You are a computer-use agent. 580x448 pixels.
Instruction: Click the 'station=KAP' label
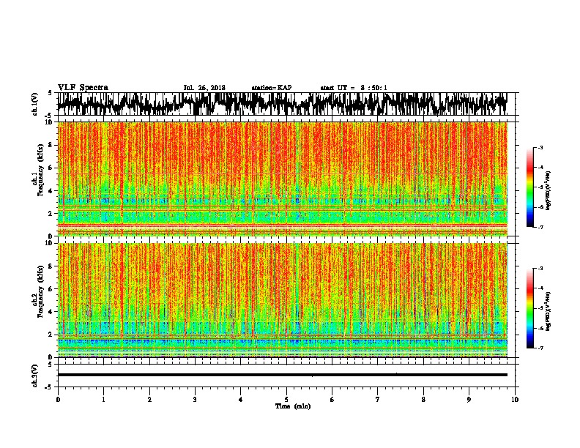(x=272, y=88)
